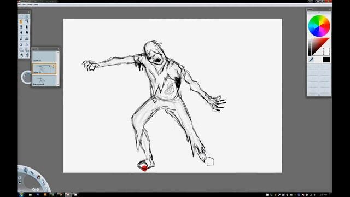Open the tools menu star icon in lagoon
The height and width of the screenshot is (197, 350).
click(26, 170)
